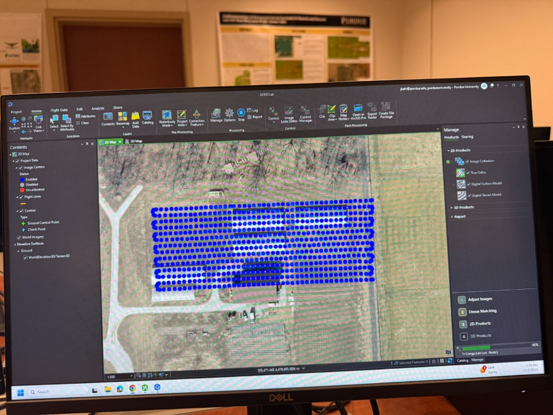Switch to the Project ribbon tab

pyautogui.click(x=16, y=112)
